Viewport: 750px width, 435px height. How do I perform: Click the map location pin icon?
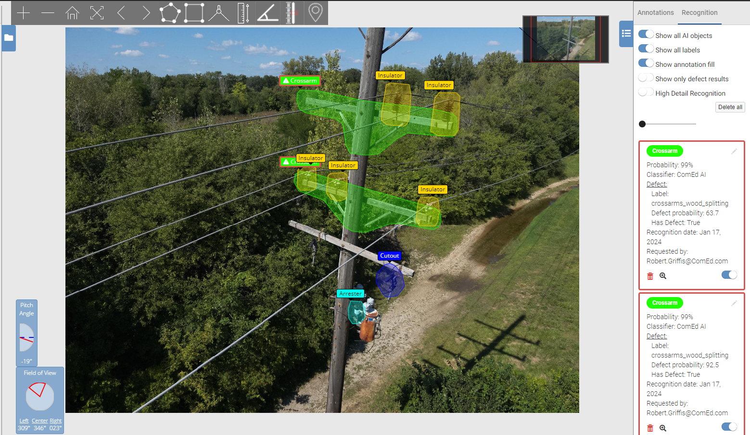[315, 13]
